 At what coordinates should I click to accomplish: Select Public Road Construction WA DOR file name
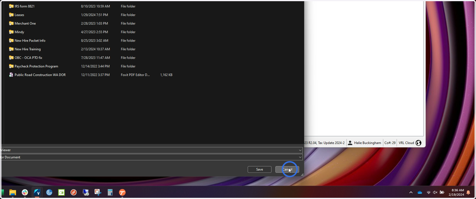pyautogui.click(x=40, y=75)
